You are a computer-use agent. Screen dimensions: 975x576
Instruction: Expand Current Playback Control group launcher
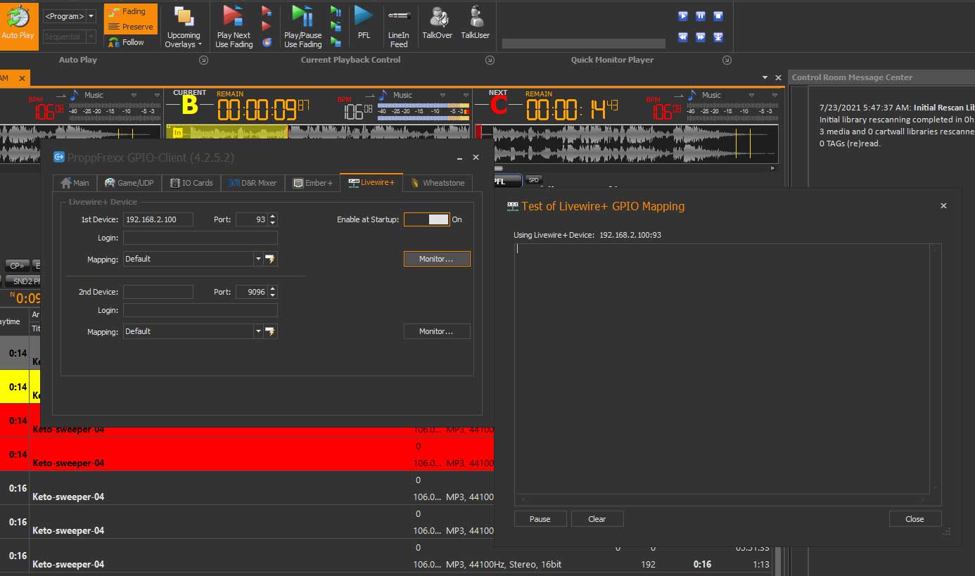[491, 60]
